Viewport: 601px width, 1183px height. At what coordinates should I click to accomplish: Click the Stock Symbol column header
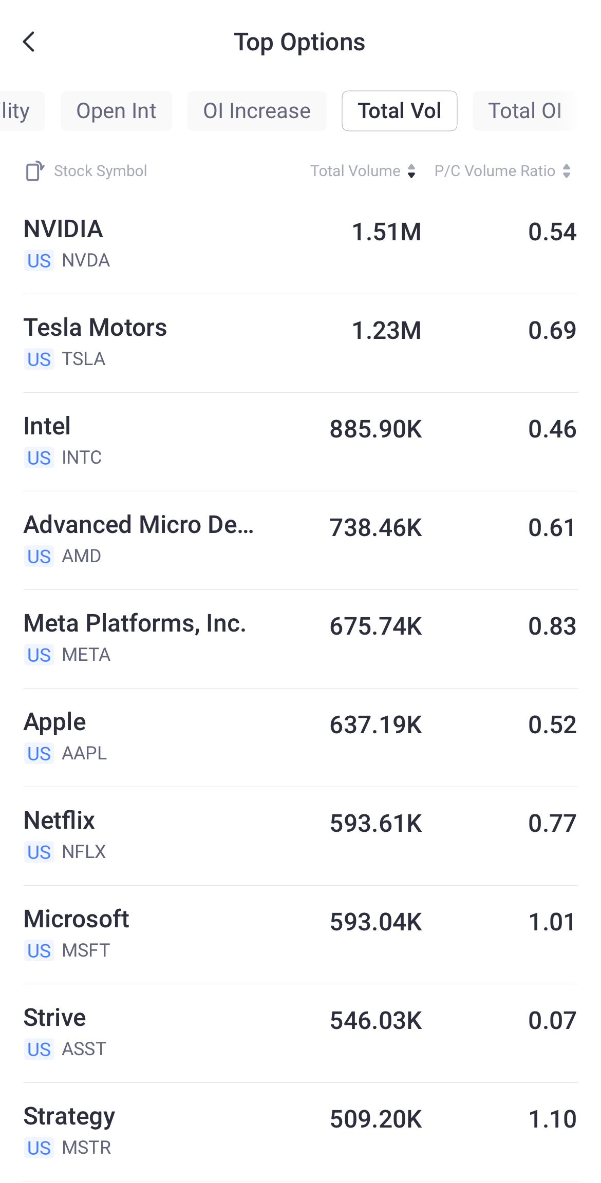[x=100, y=171]
